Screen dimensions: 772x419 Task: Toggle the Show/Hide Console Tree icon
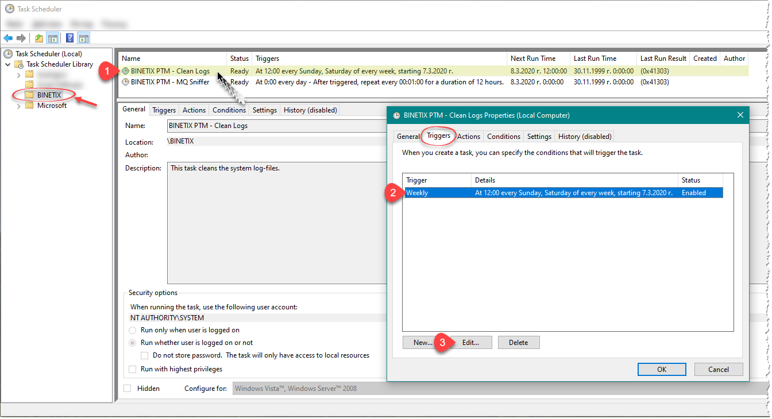[x=52, y=38]
